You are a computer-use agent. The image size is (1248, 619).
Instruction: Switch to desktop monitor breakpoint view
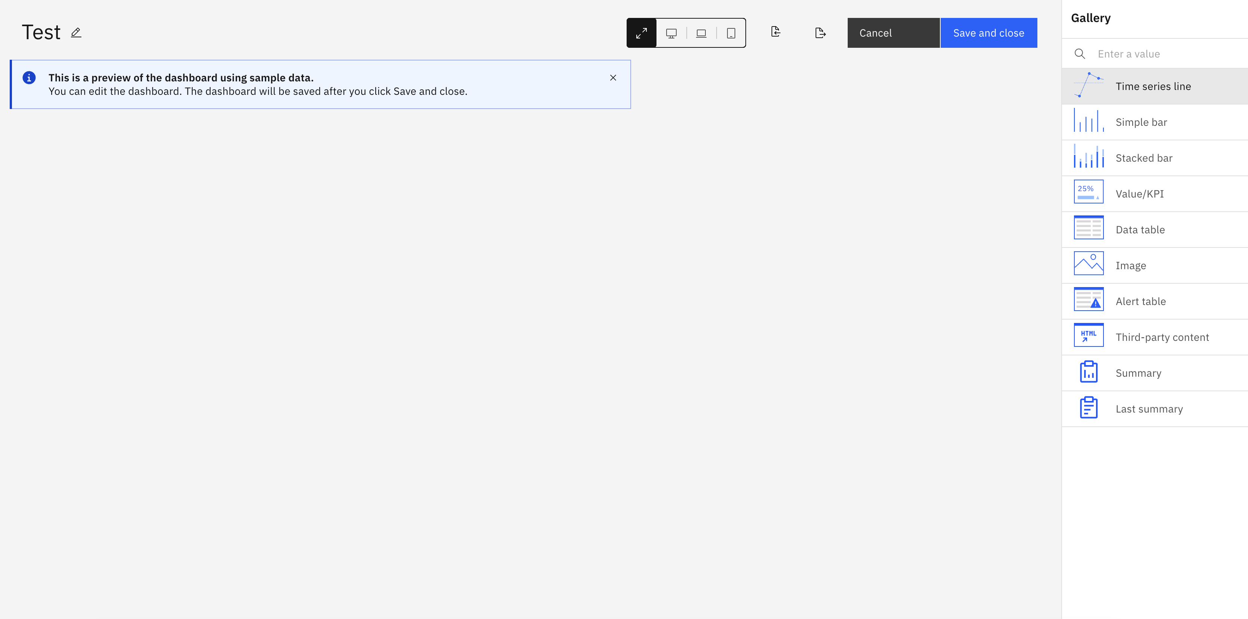point(671,33)
